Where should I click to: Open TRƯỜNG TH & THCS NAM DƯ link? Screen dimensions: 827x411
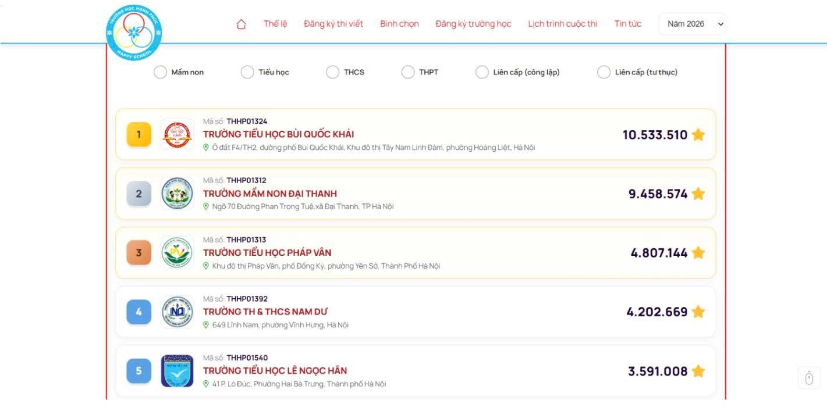[x=265, y=312]
